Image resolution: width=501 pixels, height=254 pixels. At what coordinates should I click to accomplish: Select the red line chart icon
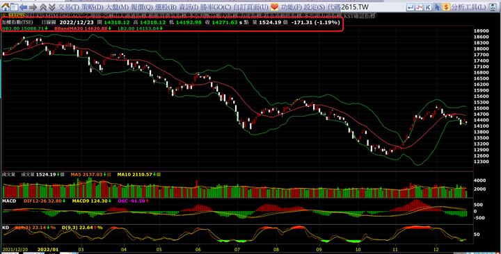tap(419, 7)
